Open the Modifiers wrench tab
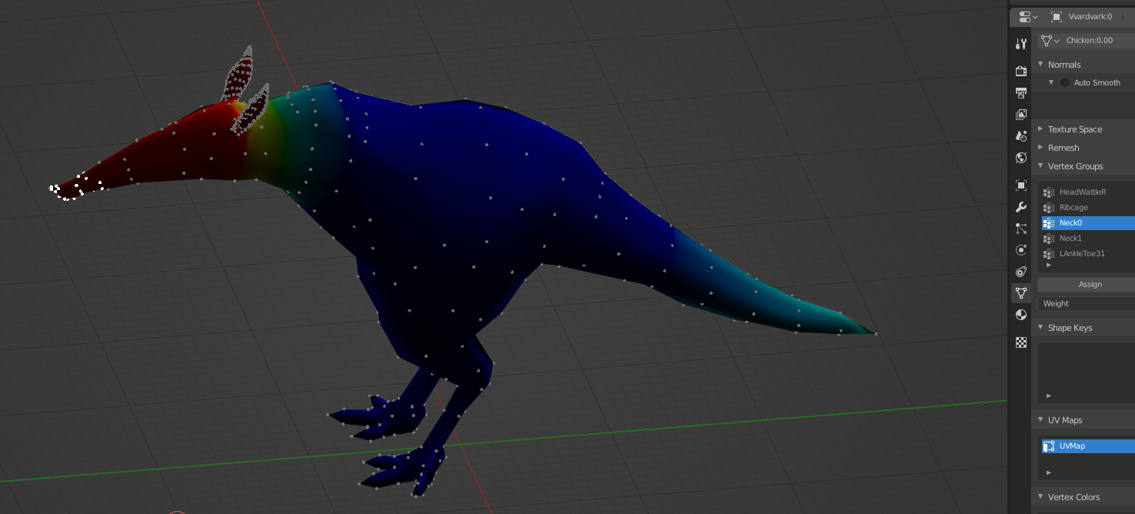1135x514 pixels. (x=1021, y=207)
